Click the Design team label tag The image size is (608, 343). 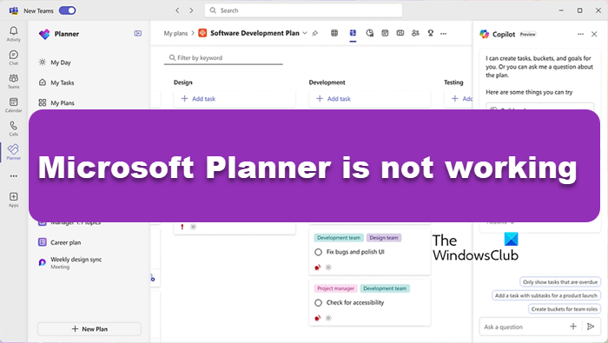coord(384,238)
